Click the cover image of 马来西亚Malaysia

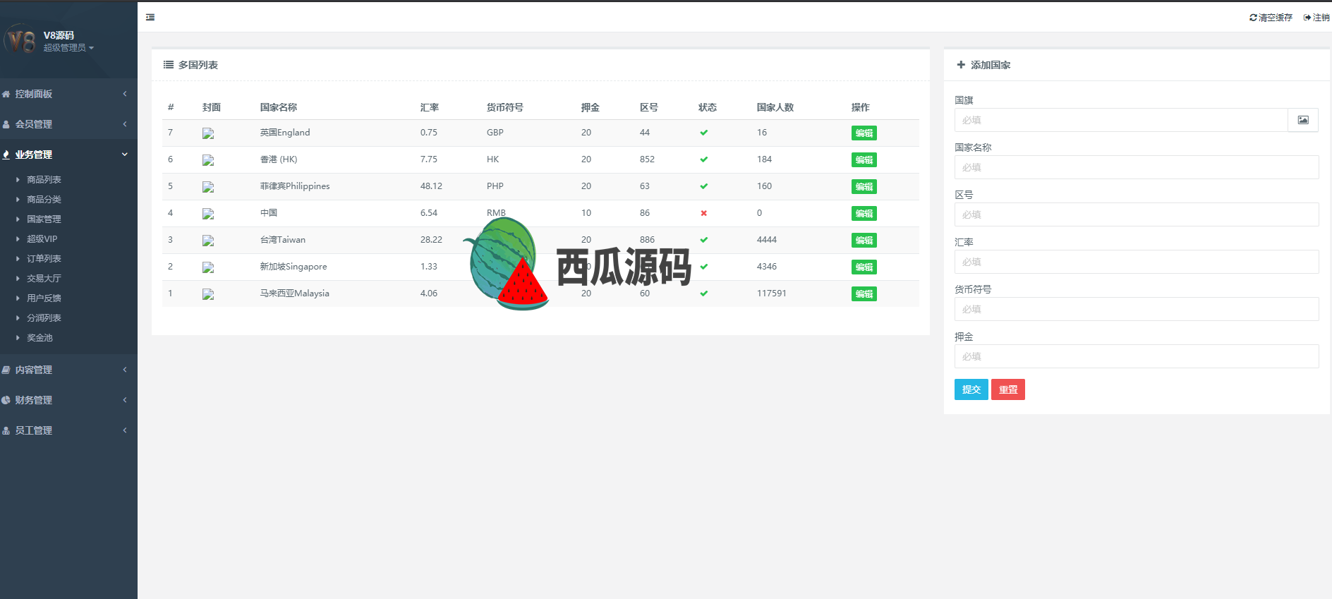click(x=208, y=294)
